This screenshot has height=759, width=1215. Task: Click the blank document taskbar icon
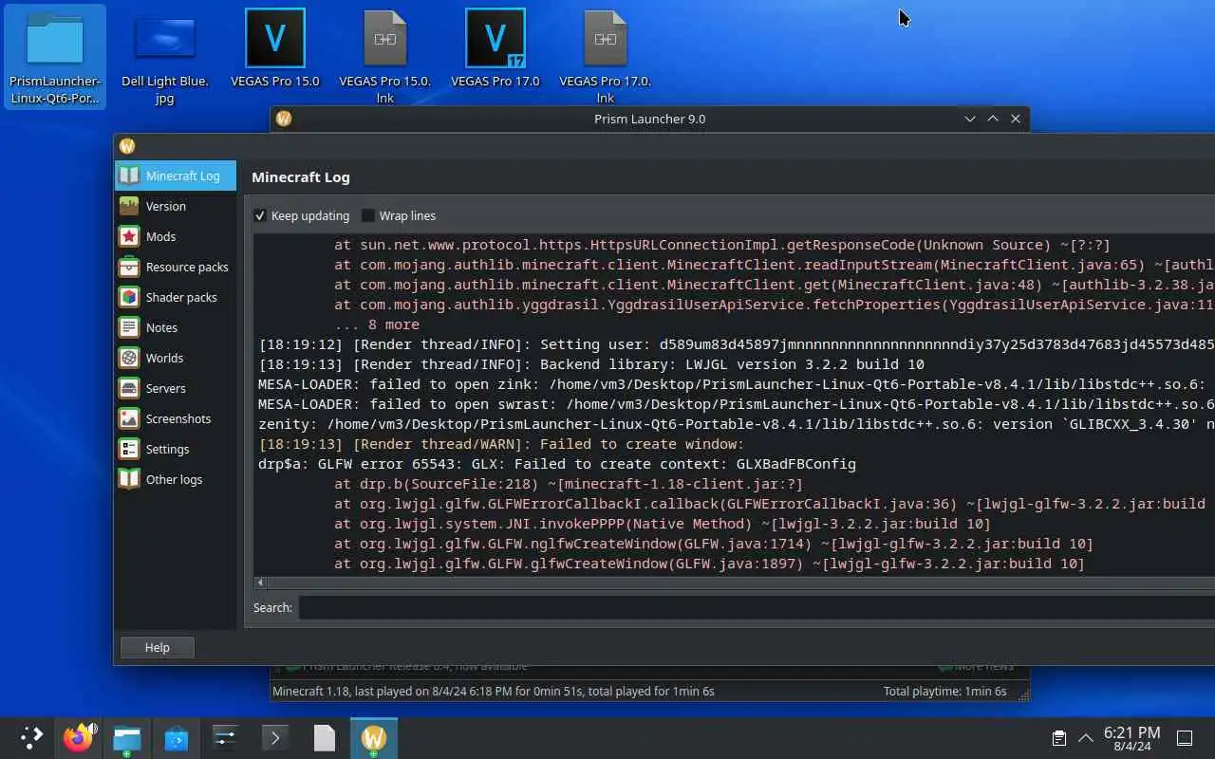(325, 737)
